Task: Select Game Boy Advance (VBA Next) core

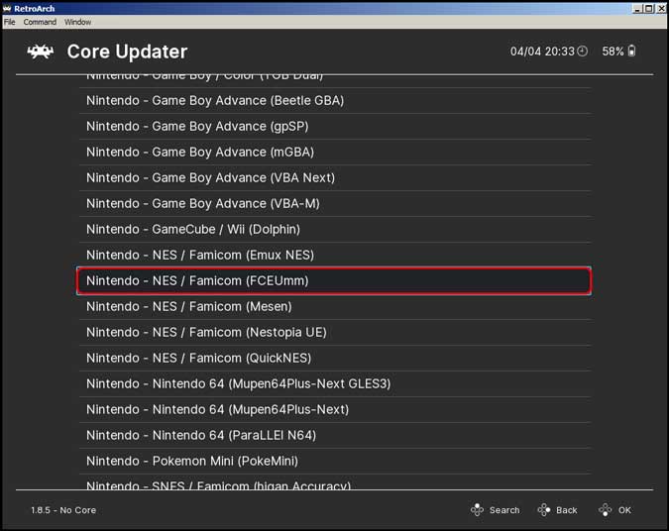Action: 335,178
